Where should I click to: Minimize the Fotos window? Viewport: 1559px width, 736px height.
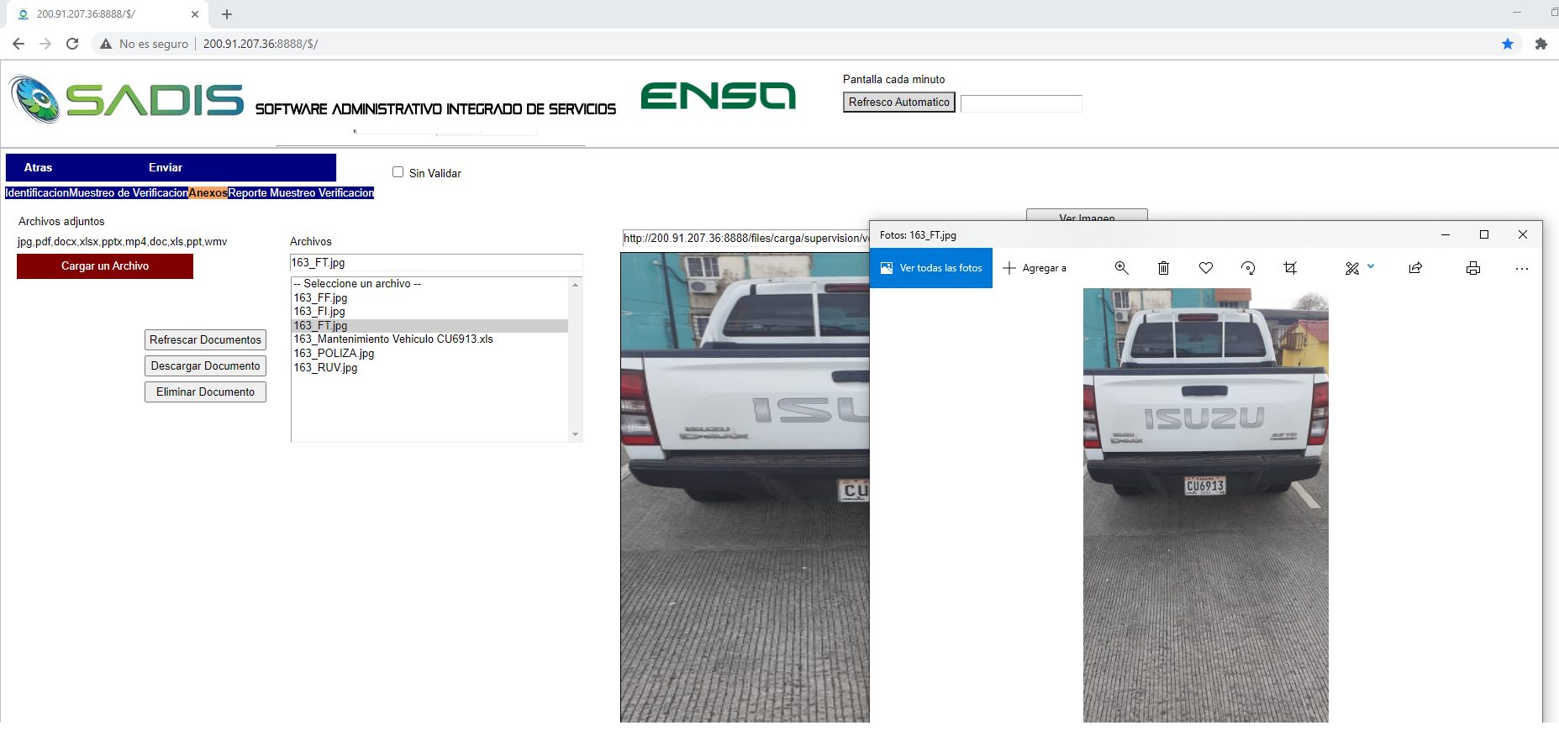point(1446,234)
